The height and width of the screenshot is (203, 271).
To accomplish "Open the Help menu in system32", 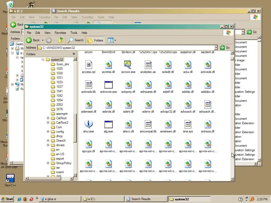I will [84, 33].
